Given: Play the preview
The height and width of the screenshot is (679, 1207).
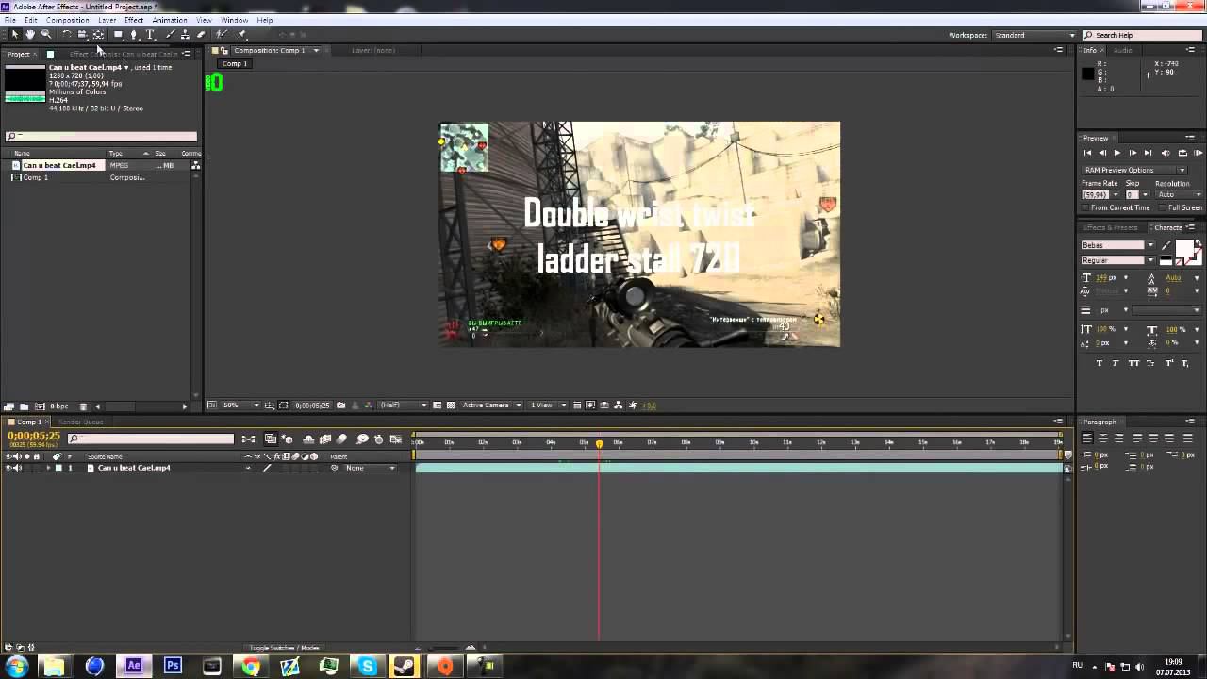Looking at the screenshot, I should [1117, 153].
